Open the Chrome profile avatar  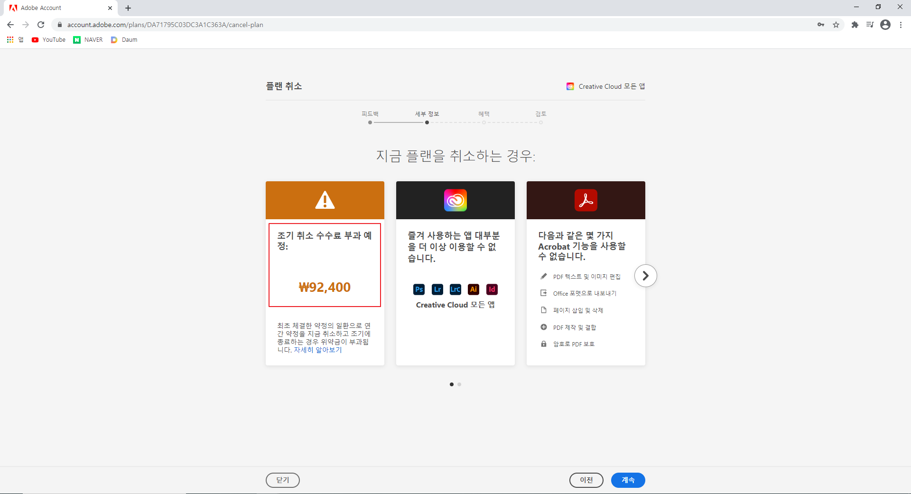885,25
